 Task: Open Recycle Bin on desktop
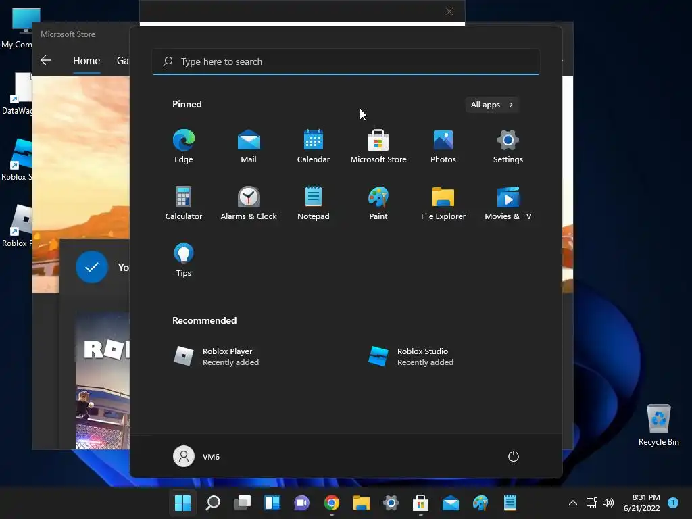tap(658, 424)
